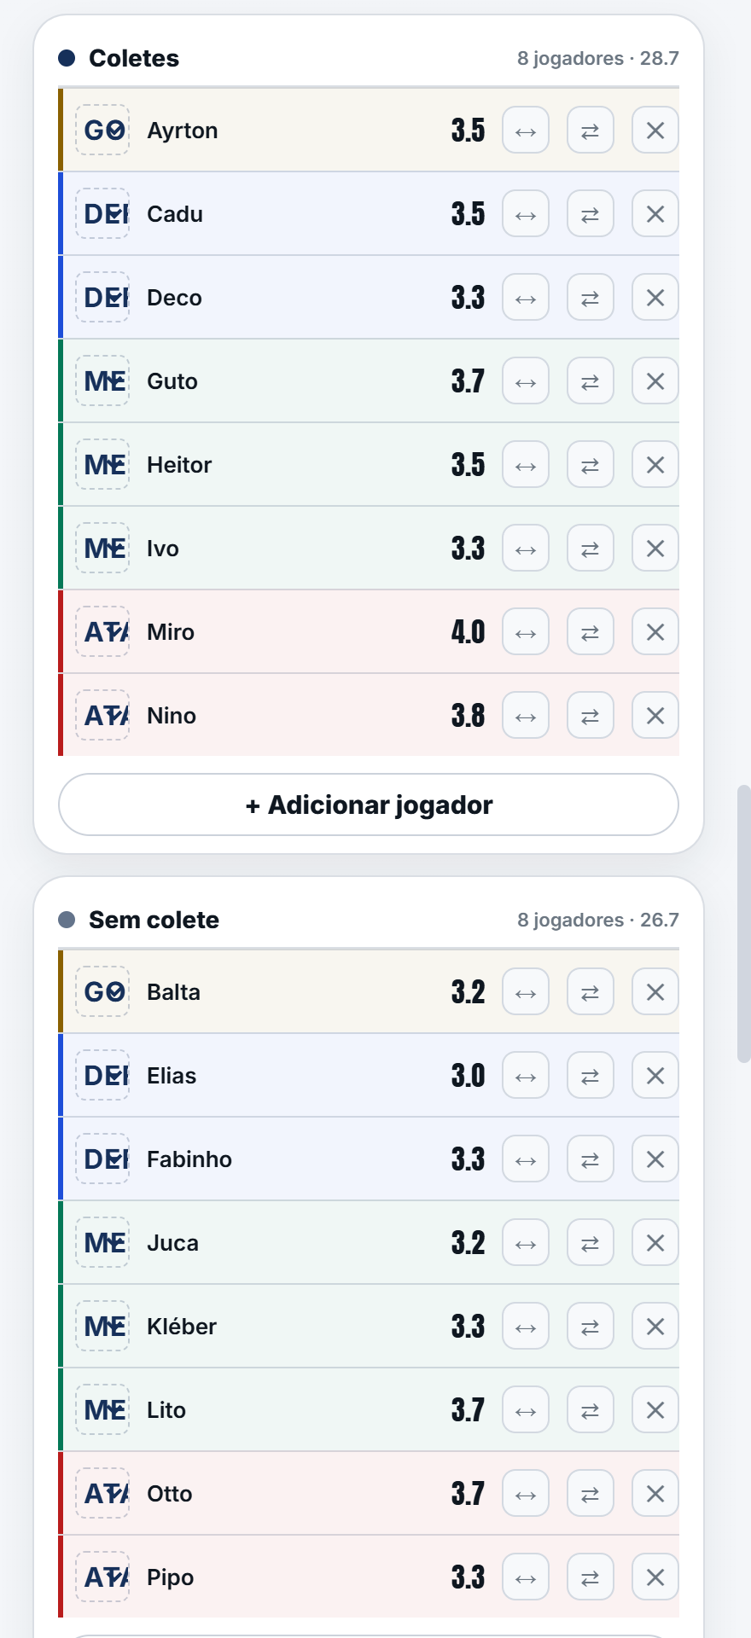This screenshot has height=1638, width=751.
Task: Click Adicionar jogador for Coletes
Action: tap(369, 804)
